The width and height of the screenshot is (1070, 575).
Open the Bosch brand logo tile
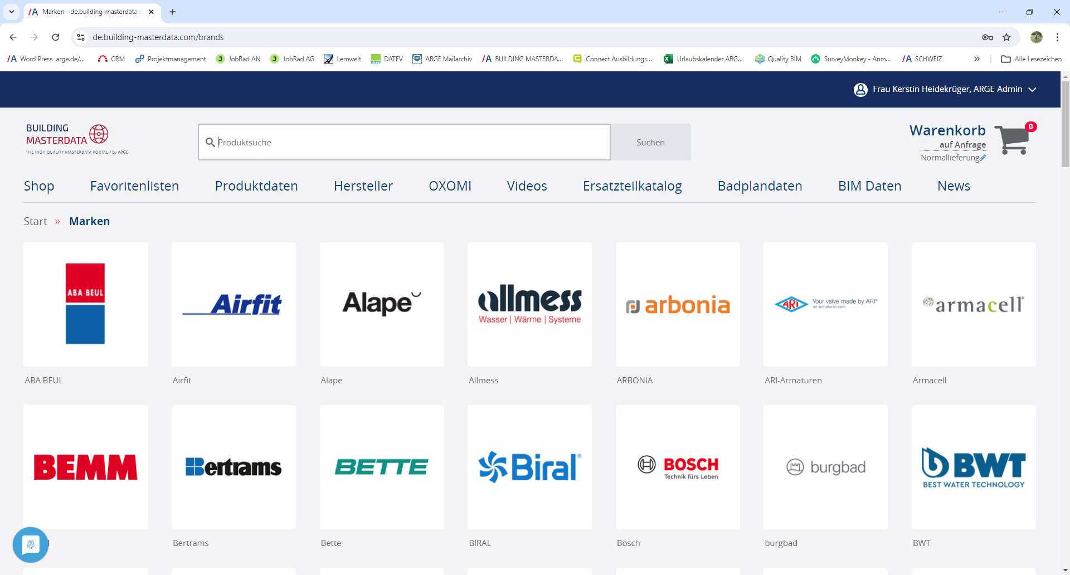678,467
